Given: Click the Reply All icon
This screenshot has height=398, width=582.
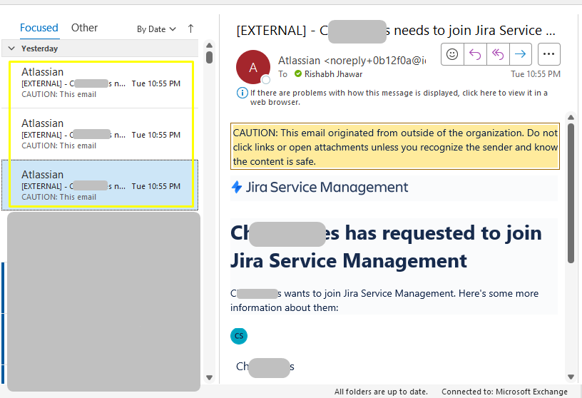Looking at the screenshot, I should click(x=498, y=54).
